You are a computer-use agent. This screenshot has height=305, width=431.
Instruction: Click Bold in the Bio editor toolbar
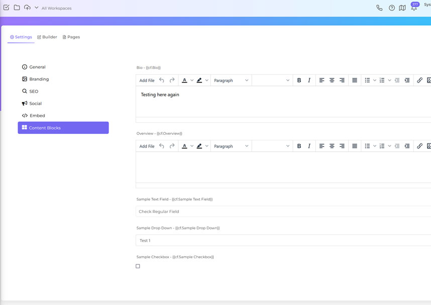299,81
